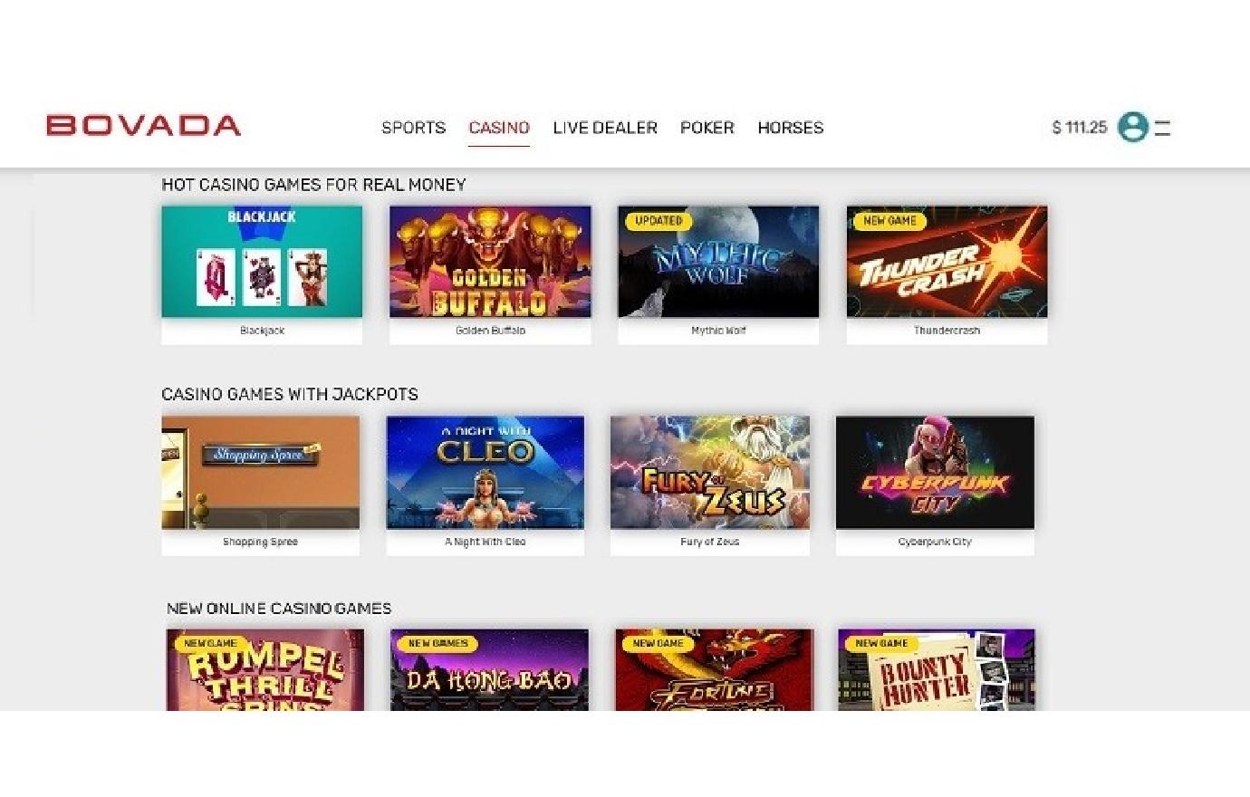Go to Live Dealer
This screenshot has height=797, width=1250.
(x=605, y=128)
